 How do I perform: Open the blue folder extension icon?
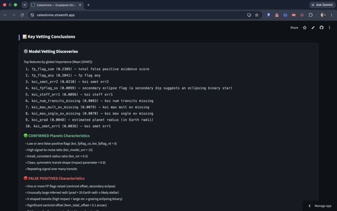[x=285, y=15]
